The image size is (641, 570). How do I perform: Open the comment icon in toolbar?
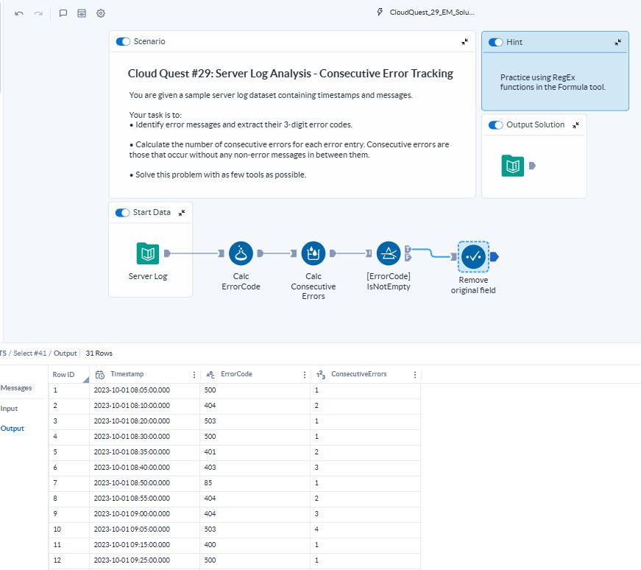63,13
